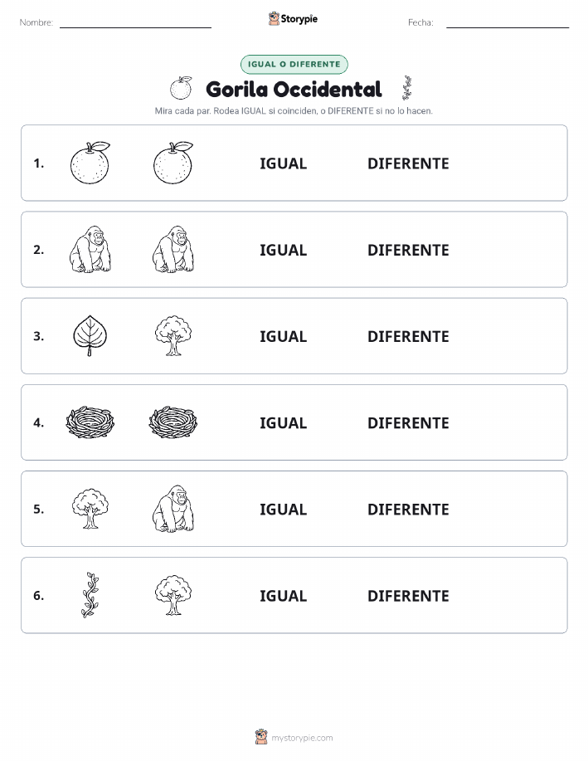Screen dimensions: 588x761
Task: Choose DIFERENTE for row 5
Action: (x=408, y=509)
